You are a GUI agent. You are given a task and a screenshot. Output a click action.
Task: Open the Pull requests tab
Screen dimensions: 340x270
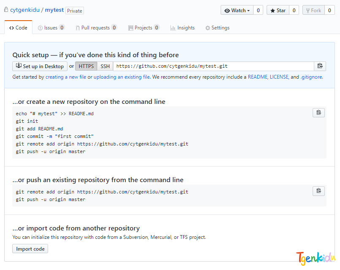[x=96, y=28]
